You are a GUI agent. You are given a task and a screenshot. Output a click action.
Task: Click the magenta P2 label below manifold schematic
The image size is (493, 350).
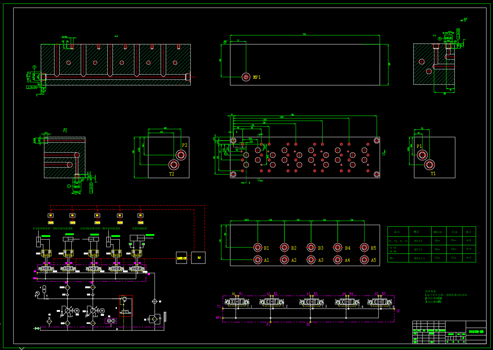click(x=308, y=325)
